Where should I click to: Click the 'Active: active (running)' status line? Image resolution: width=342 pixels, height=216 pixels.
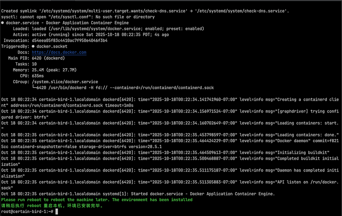(x=91, y=35)
